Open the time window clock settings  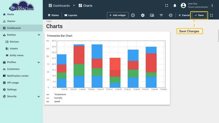[133, 15]
